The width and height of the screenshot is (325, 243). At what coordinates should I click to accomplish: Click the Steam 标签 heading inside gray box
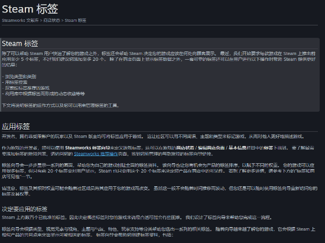(20, 44)
